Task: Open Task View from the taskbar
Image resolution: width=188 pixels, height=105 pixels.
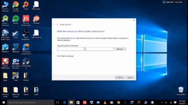Action: (58, 102)
